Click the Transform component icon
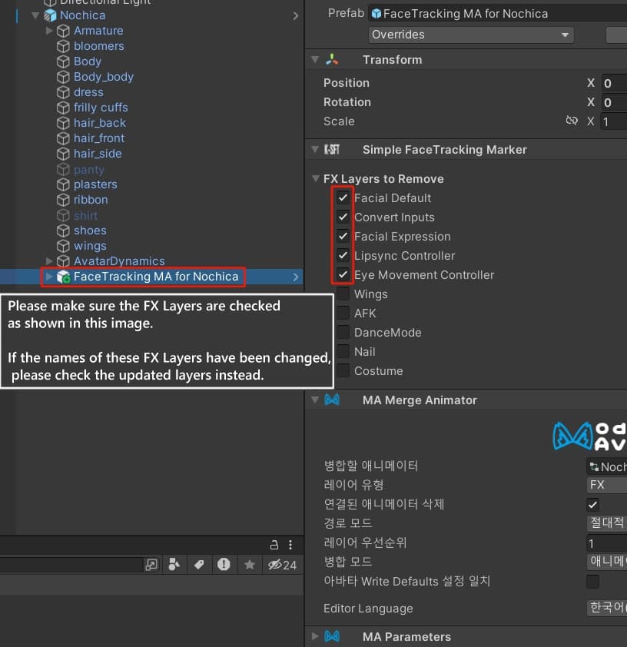 pyautogui.click(x=332, y=60)
